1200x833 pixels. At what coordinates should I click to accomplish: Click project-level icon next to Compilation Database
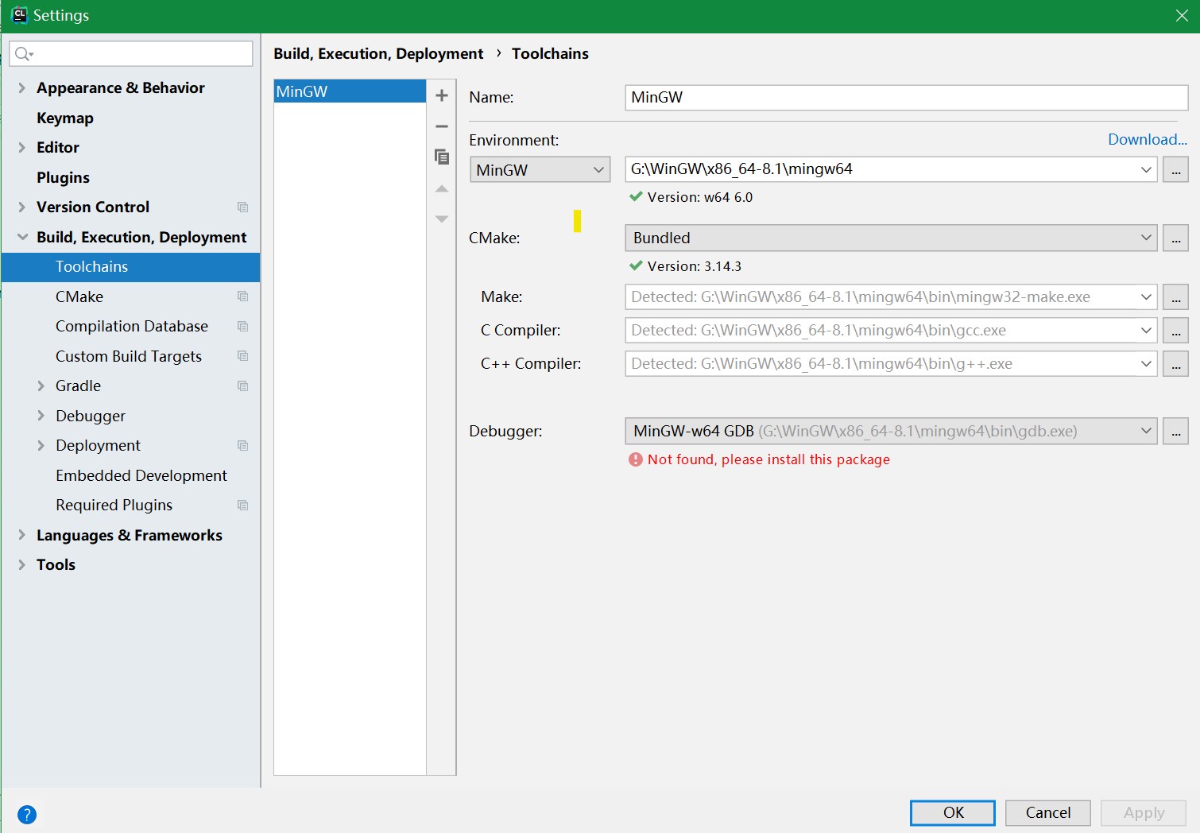243,327
